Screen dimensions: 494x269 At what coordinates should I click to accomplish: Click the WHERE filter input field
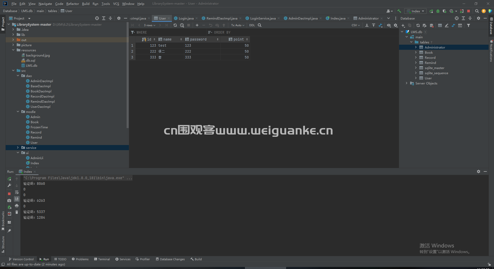[x=169, y=32]
